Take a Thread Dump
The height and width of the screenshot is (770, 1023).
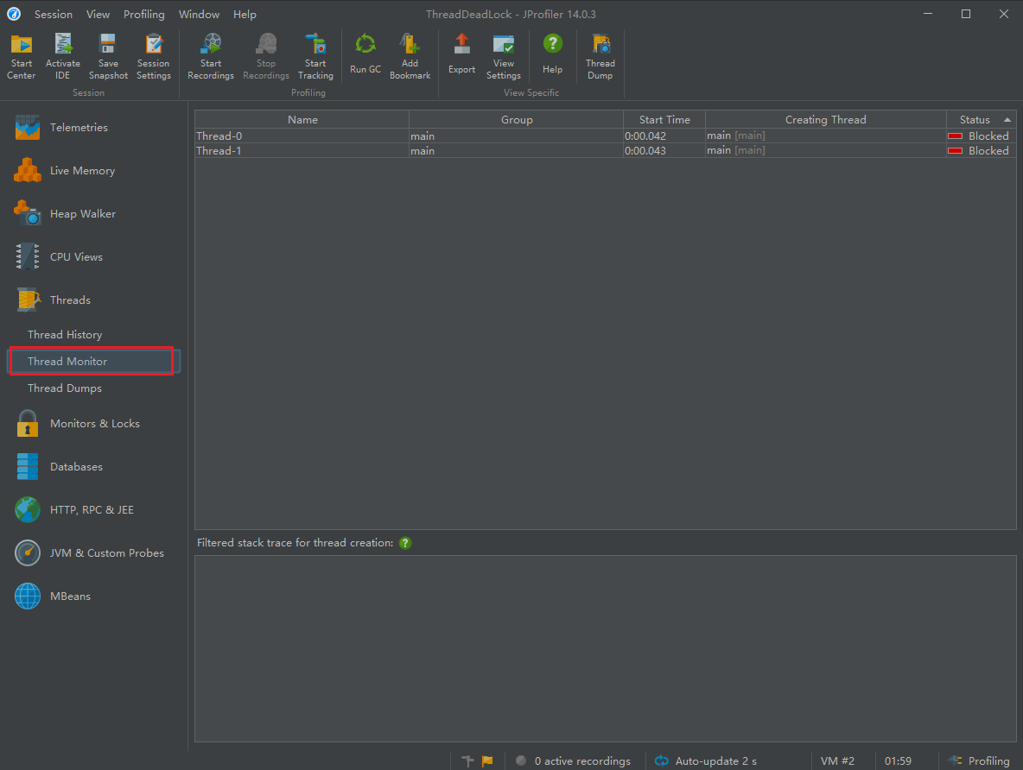pos(600,57)
